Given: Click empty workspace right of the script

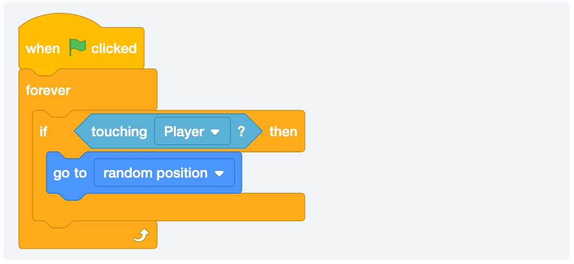Looking at the screenshot, I should click(428, 142).
